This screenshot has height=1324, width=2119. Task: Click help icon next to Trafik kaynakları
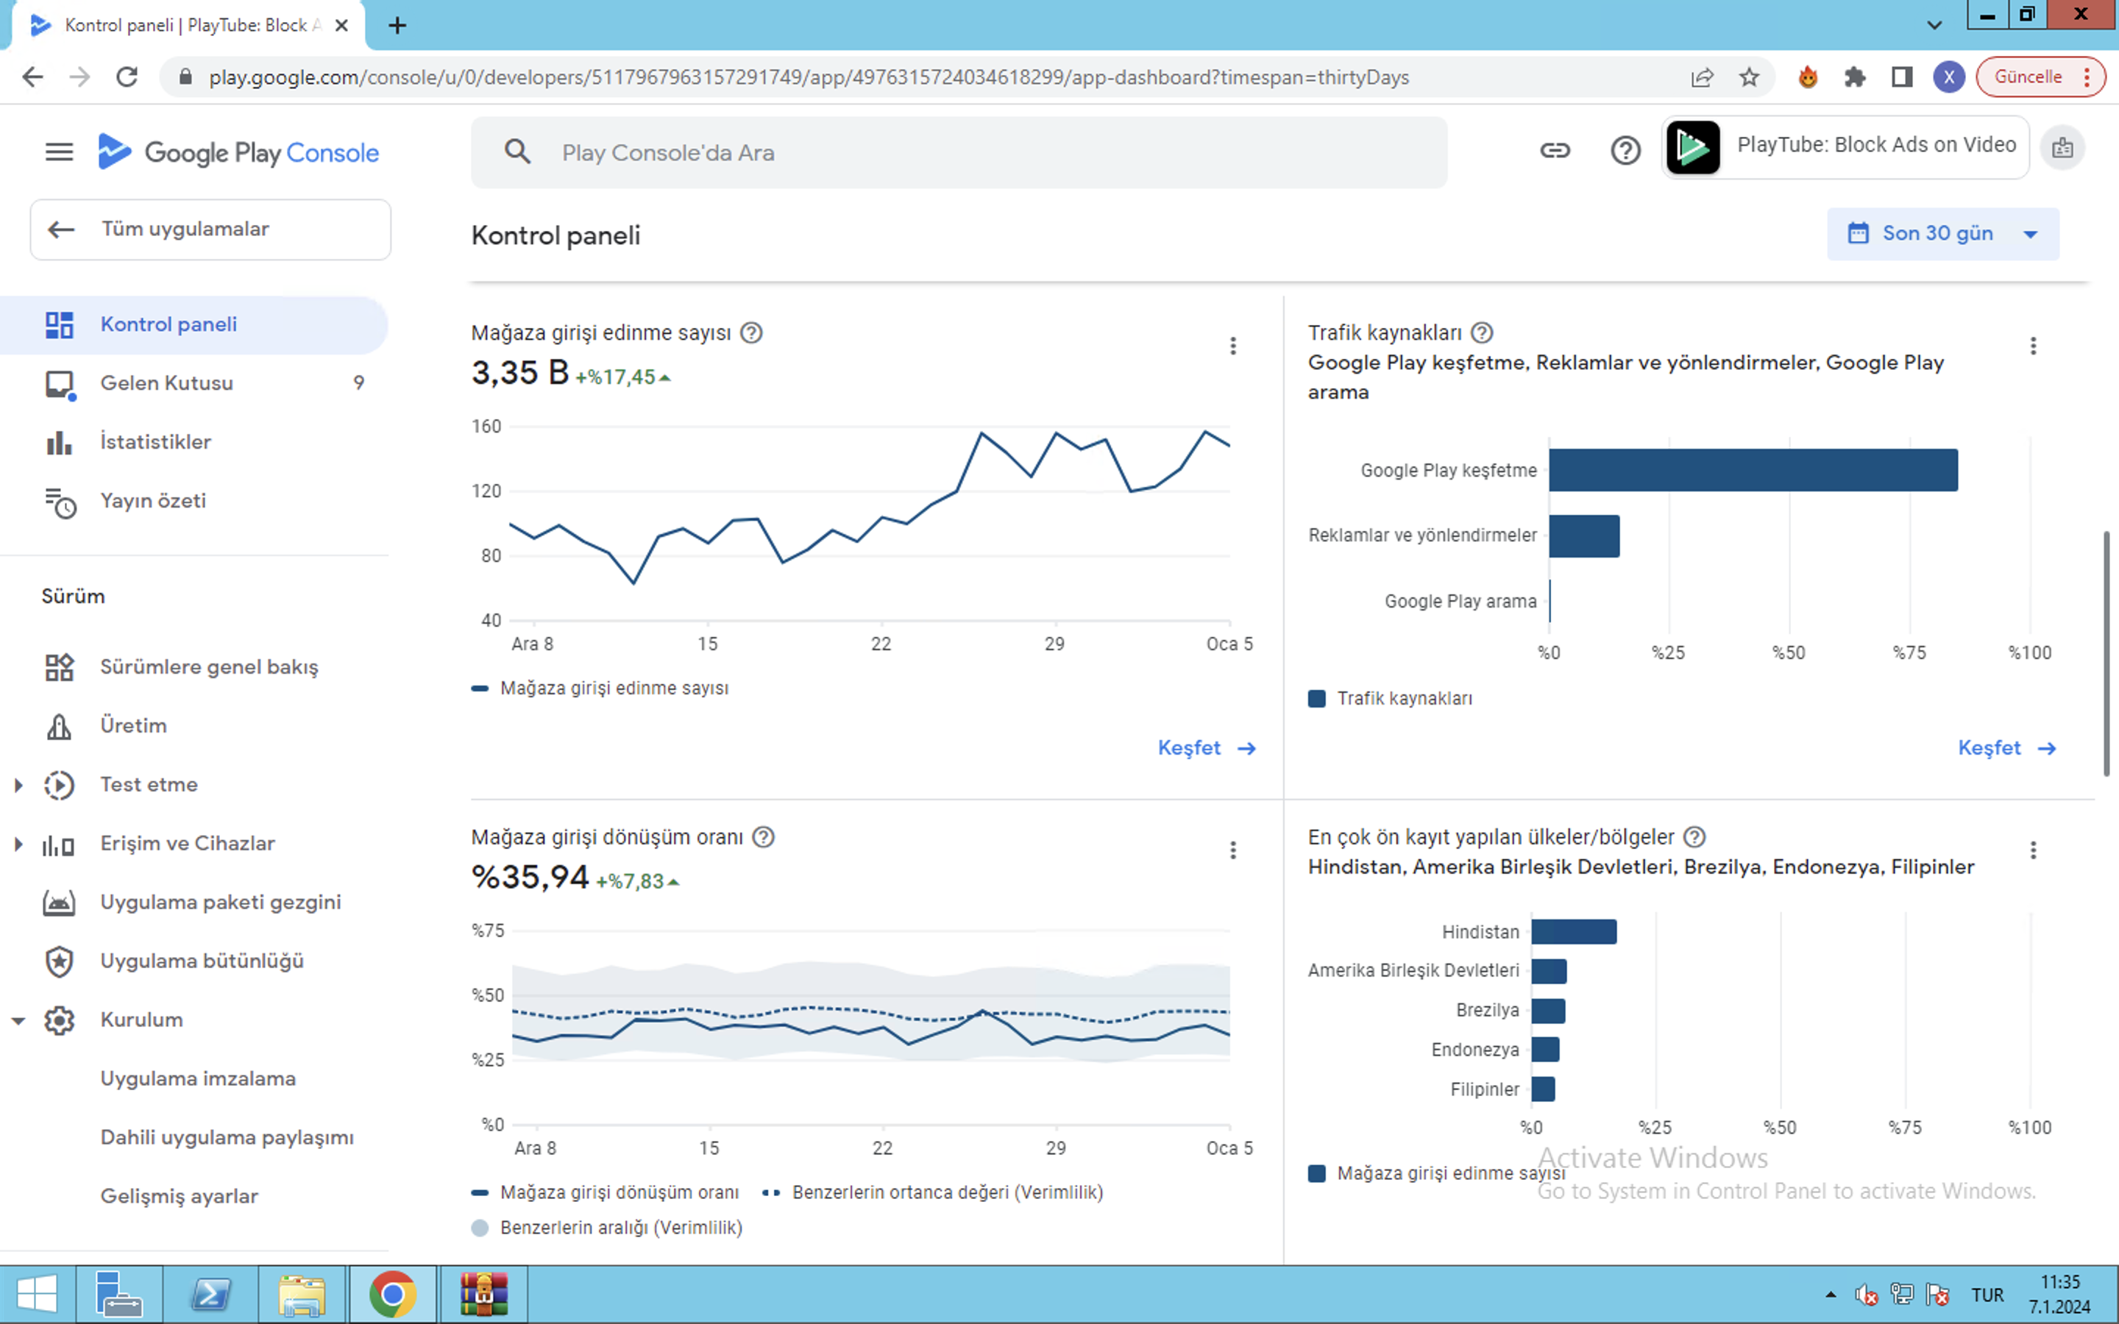(1482, 332)
